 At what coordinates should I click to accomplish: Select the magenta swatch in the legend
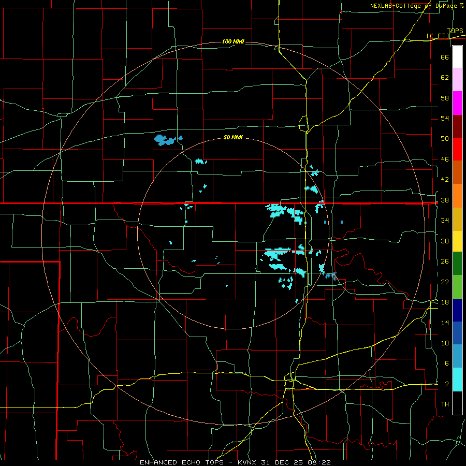(x=457, y=103)
